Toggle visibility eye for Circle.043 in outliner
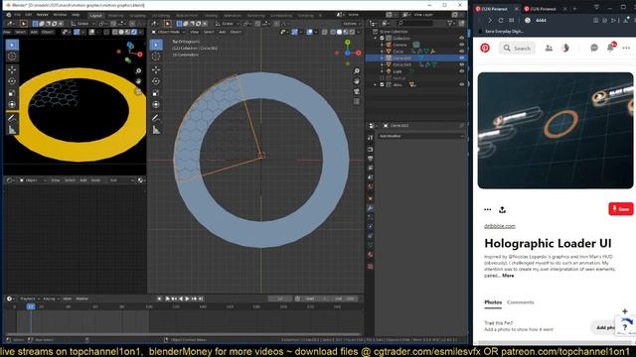 click(x=461, y=64)
